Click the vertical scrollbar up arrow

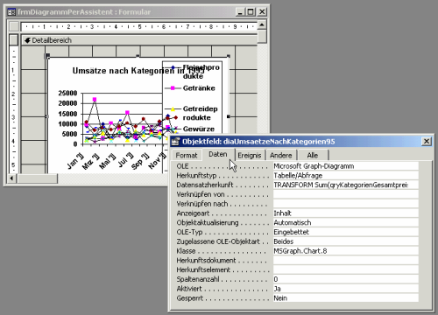262,25
